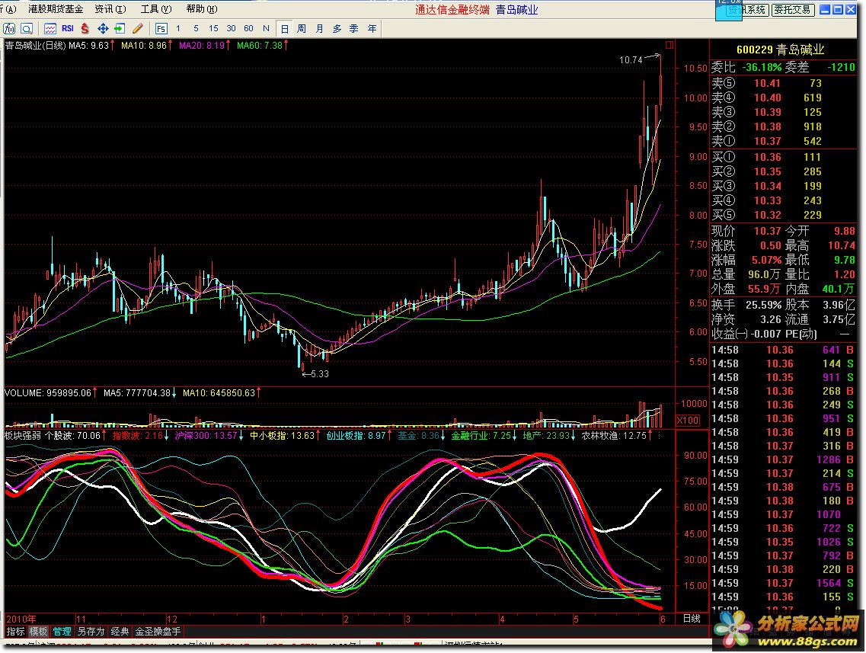Viewport: 866px width, 653px height.
Task: Click the tick row with volume 1564 S
Action: (x=783, y=584)
